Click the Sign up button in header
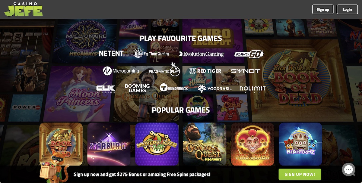Viewport: 362px width, 183px height. pyautogui.click(x=323, y=9)
